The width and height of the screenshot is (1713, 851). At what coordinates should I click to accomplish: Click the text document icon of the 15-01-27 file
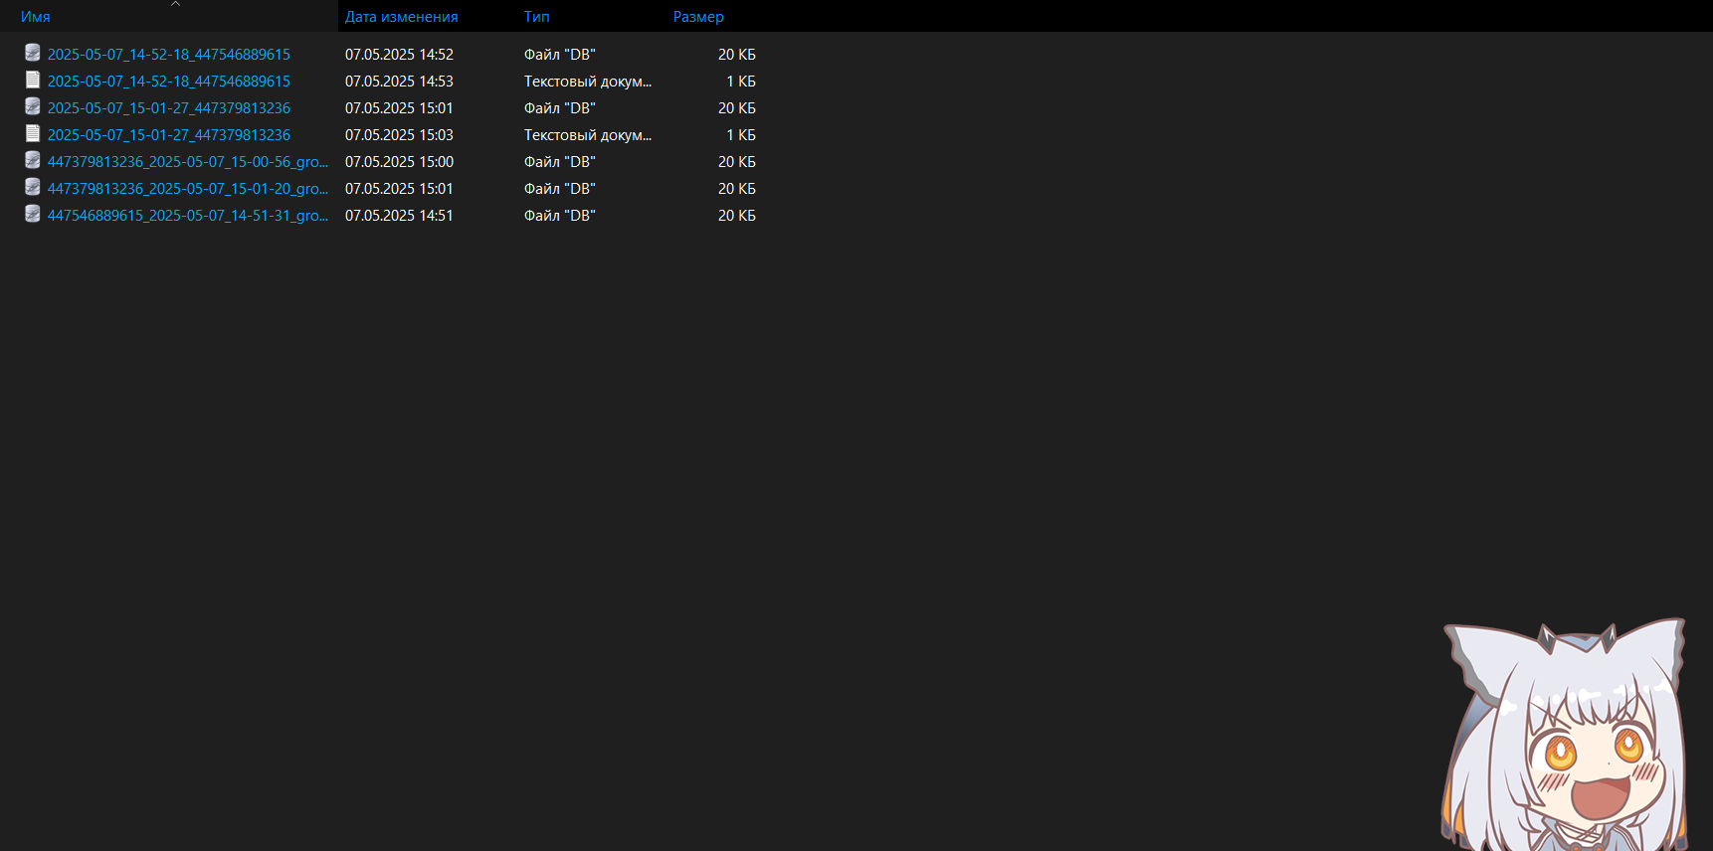click(33, 134)
